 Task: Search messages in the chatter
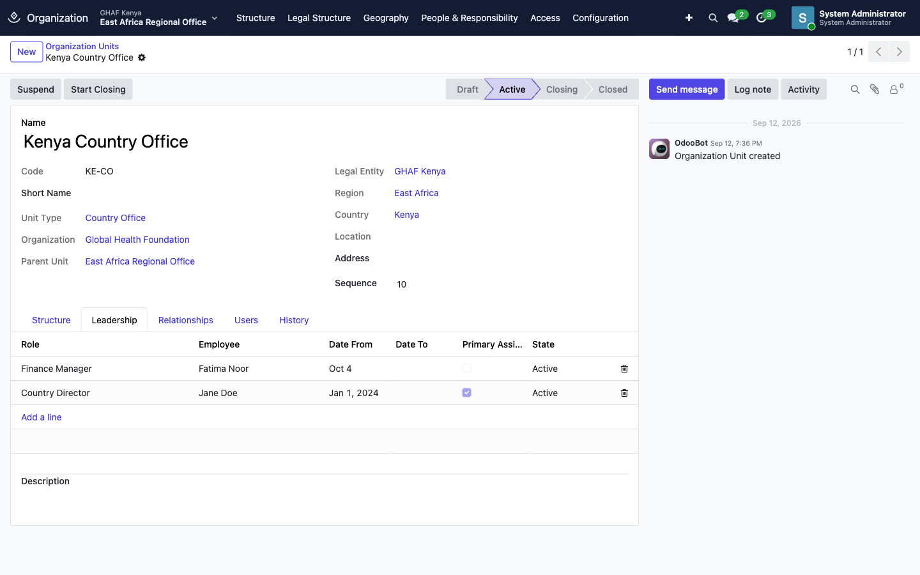pyautogui.click(x=855, y=89)
